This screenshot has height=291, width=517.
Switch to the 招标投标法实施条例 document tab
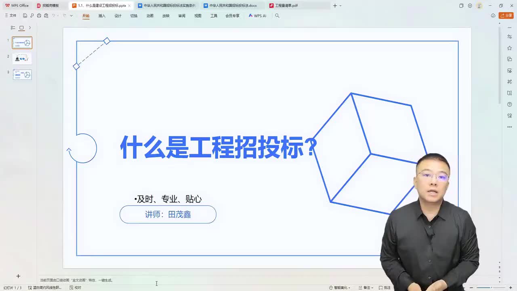(x=167, y=6)
